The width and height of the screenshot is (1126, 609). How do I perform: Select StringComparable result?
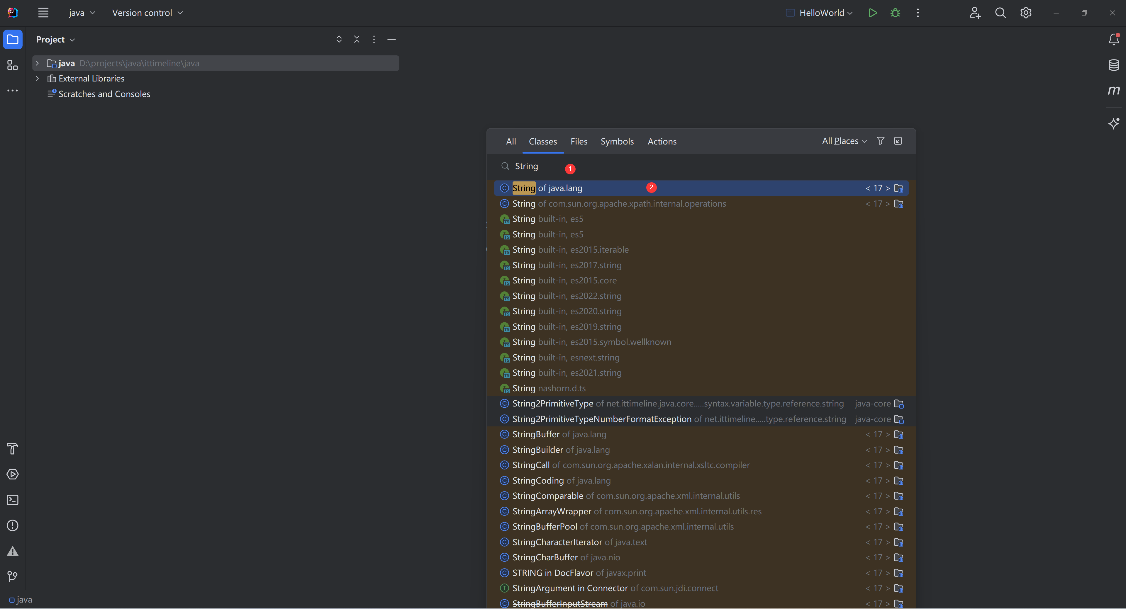pos(701,496)
